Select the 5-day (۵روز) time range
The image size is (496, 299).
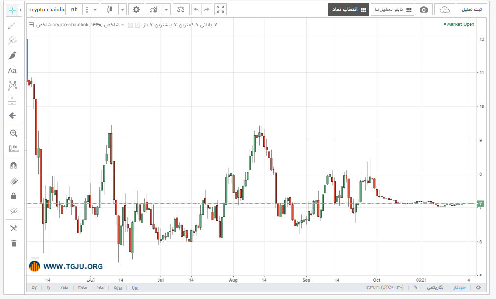click(x=118, y=287)
